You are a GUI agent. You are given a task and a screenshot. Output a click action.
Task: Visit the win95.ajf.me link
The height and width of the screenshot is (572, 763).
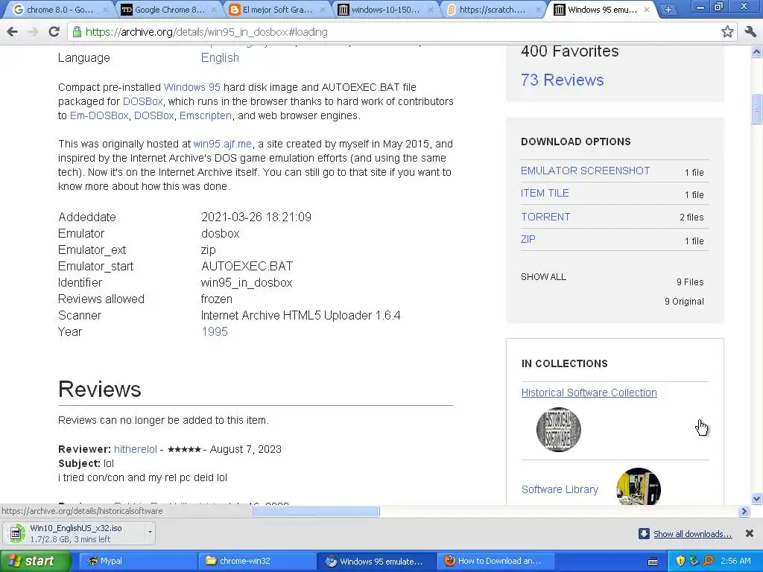point(222,144)
